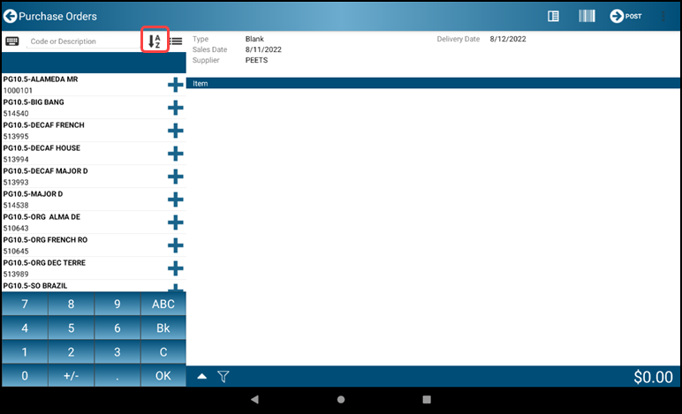Add PG10.5-ORG FRENCH RO to order
The width and height of the screenshot is (682, 414).
pyautogui.click(x=175, y=245)
